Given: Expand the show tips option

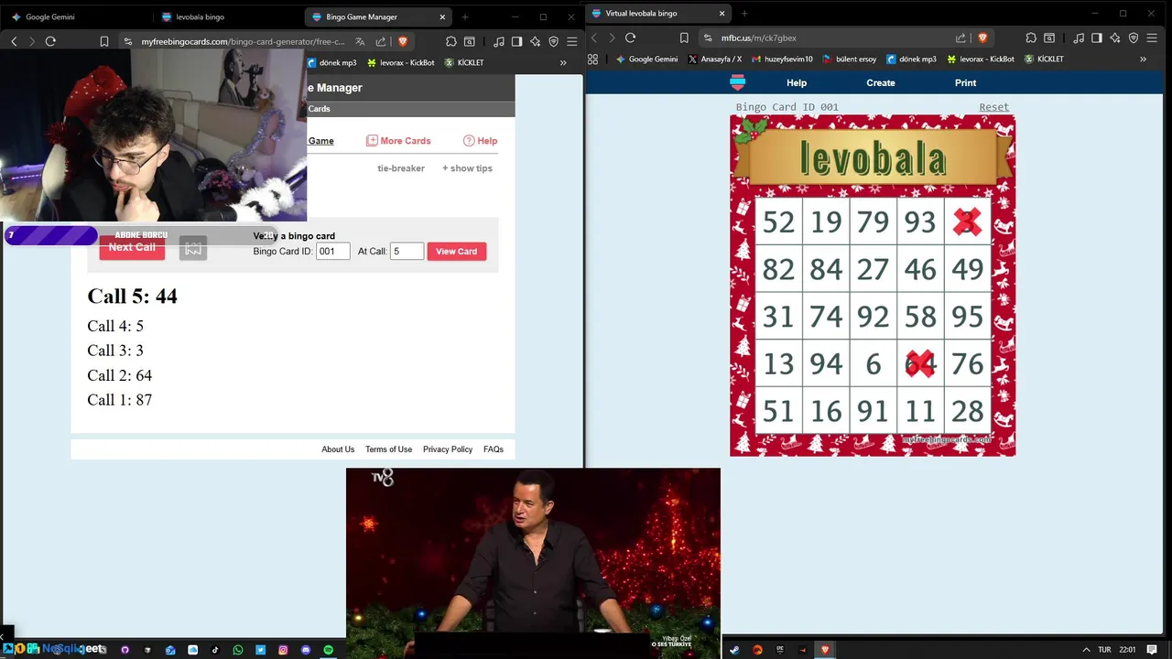Looking at the screenshot, I should coord(467,168).
